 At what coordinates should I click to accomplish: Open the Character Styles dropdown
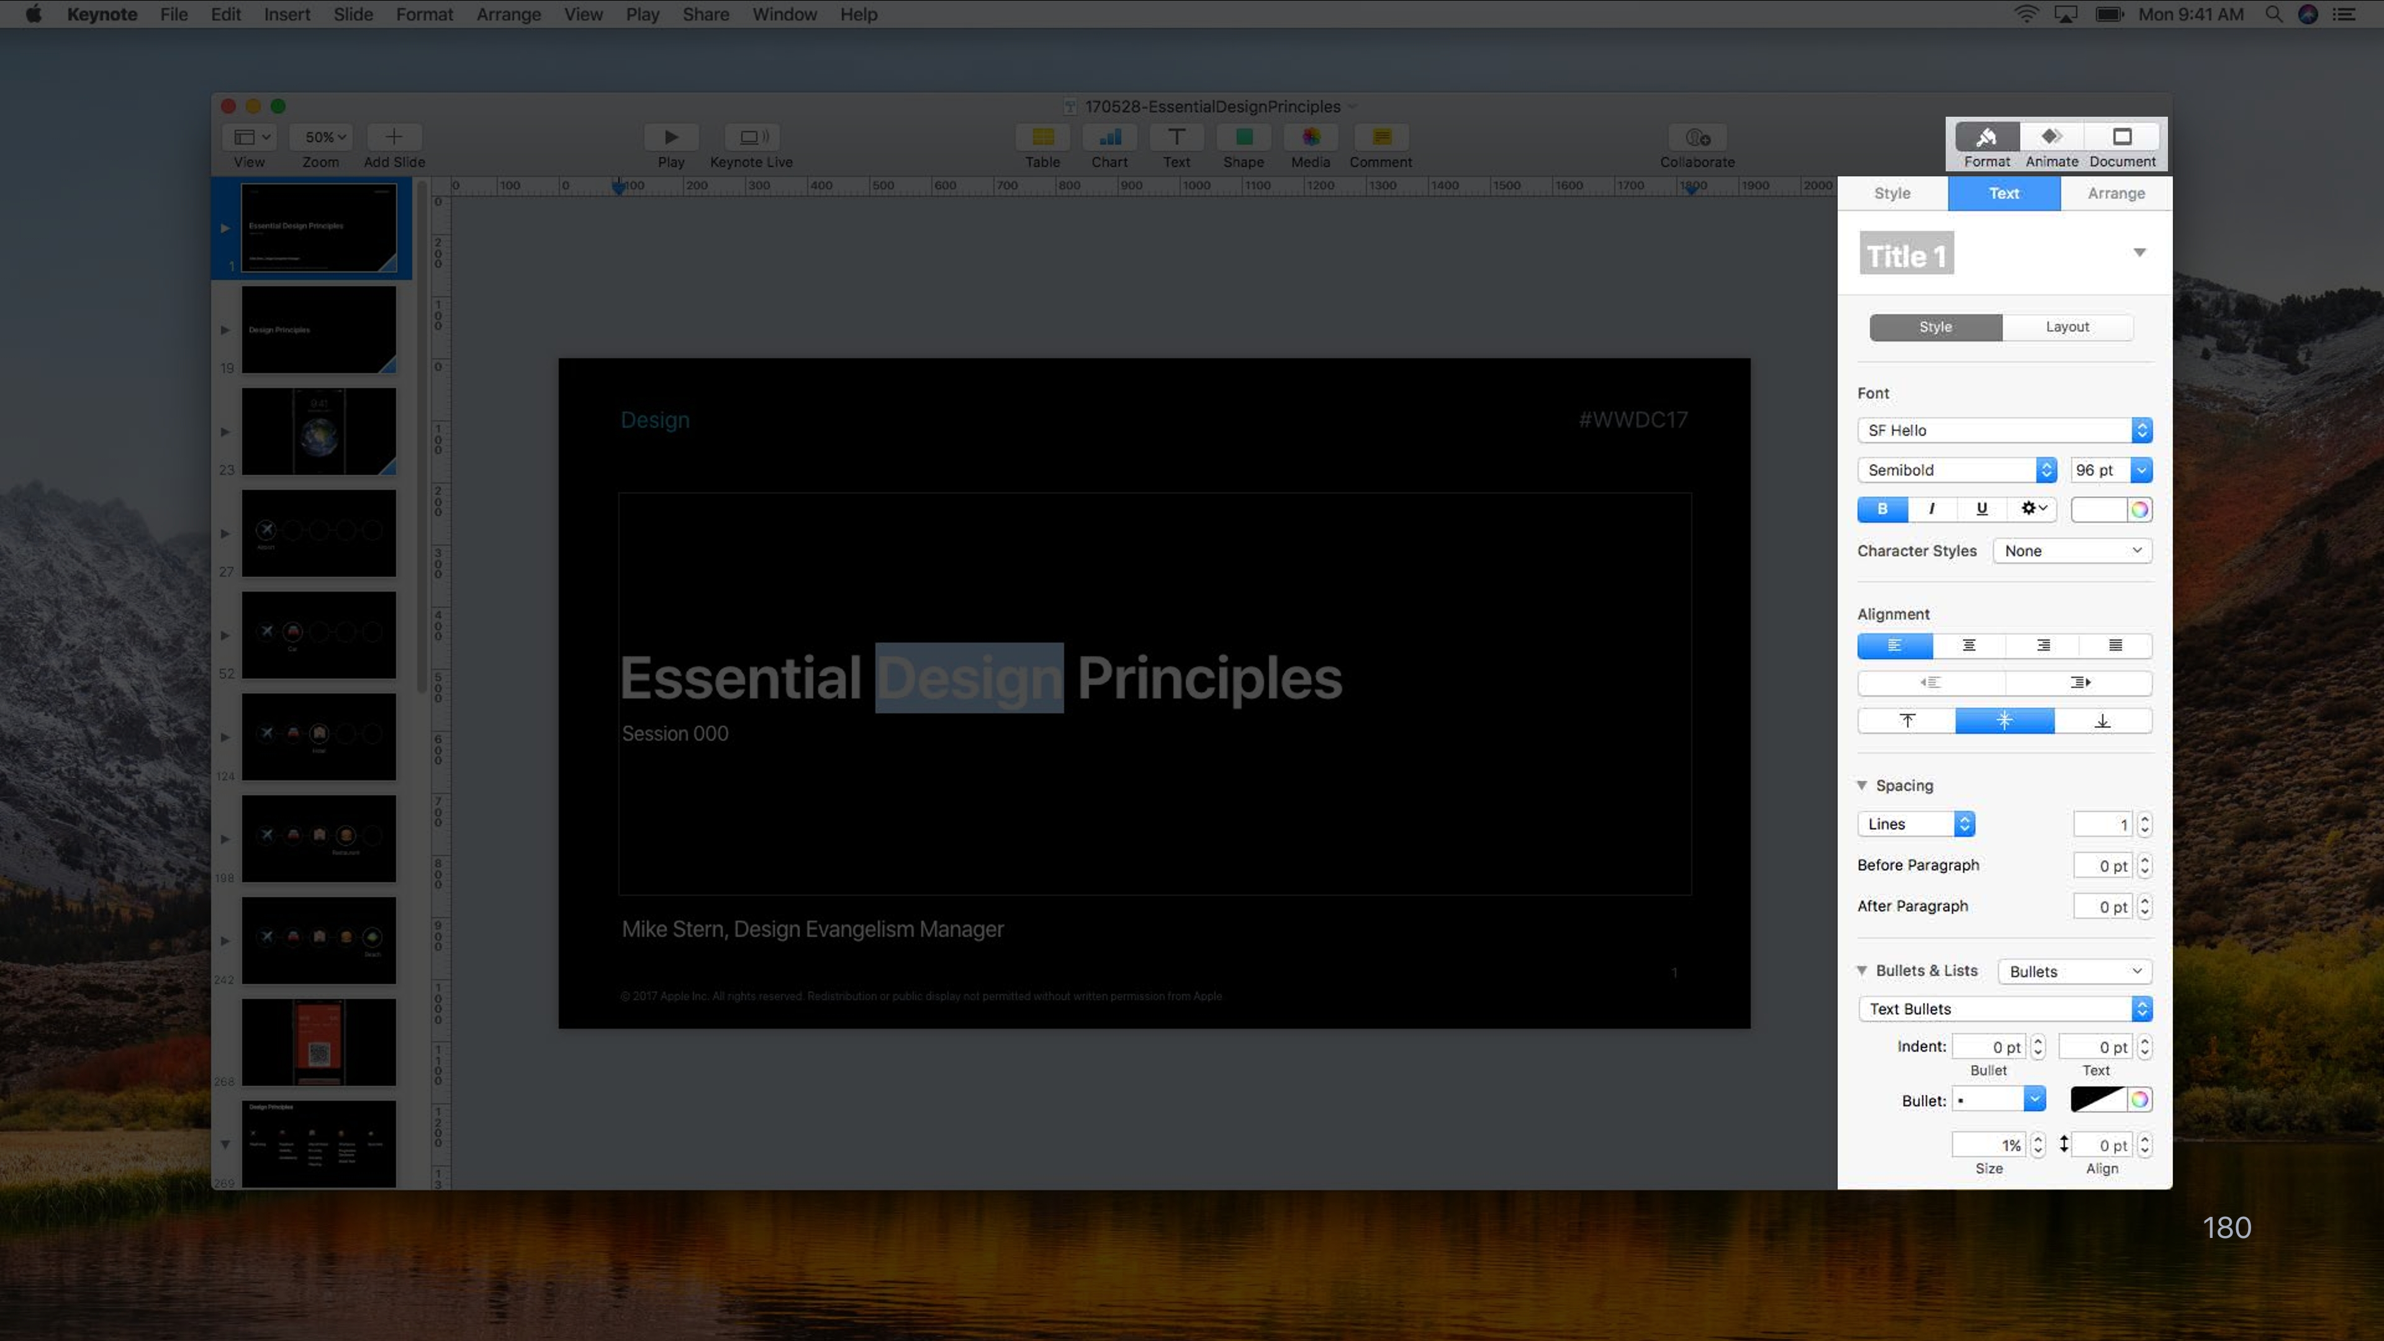pos(2072,551)
